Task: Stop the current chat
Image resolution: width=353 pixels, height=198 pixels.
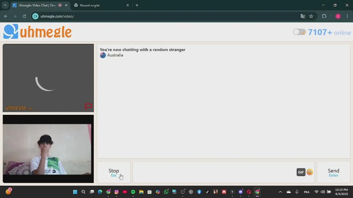Action: click(x=114, y=172)
